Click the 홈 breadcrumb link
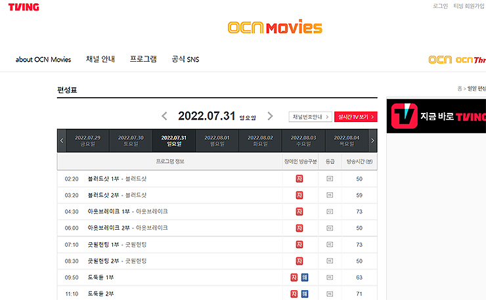486x300 pixels. point(460,89)
